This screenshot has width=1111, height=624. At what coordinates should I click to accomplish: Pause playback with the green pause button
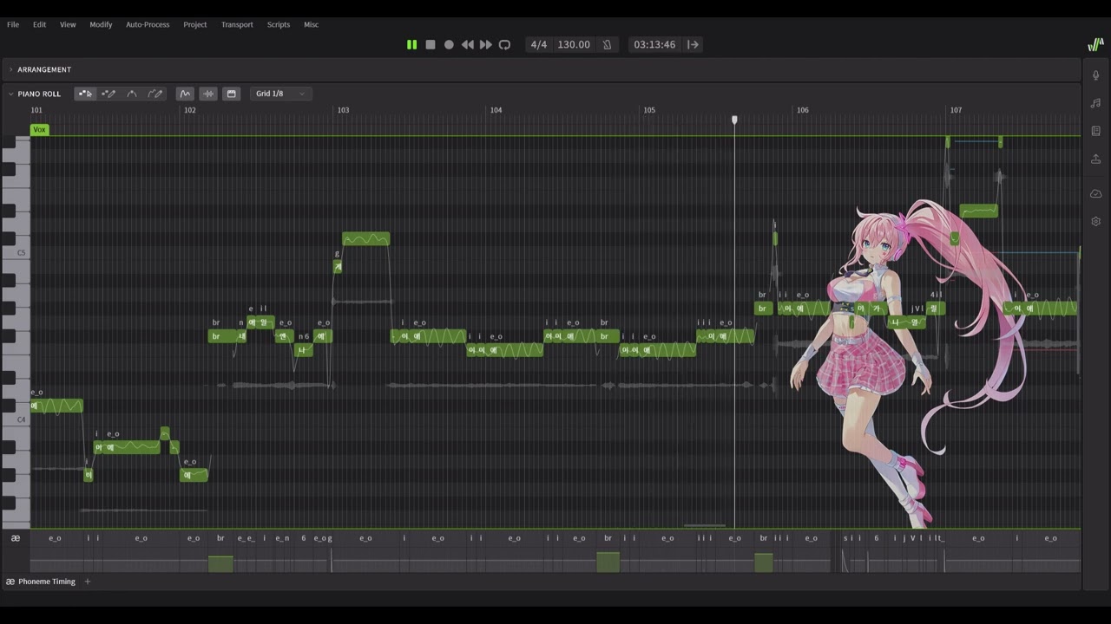click(x=412, y=44)
